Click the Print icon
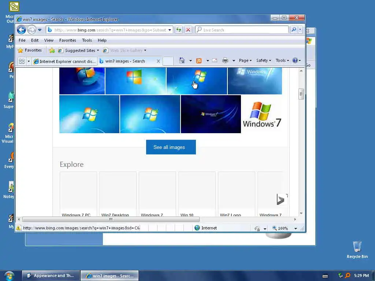The image size is (375, 281). 225,60
